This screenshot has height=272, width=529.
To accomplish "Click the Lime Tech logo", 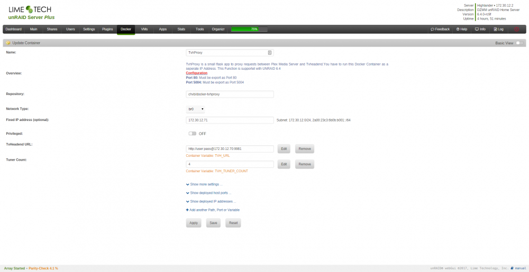I will (x=30, y=9).
